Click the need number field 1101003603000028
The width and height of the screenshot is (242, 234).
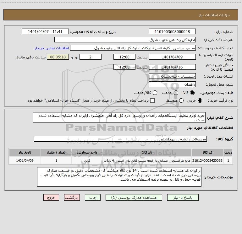coord(172,31)
